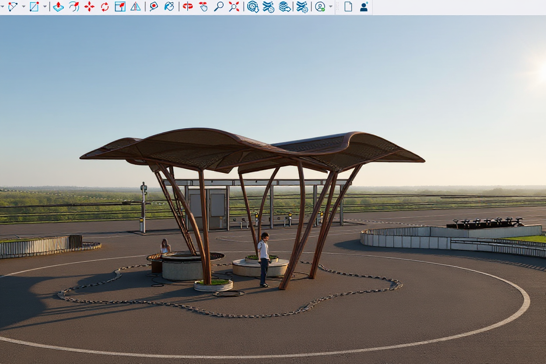Select the Rotate tool
The height and width of the screenshot is (364, 546).
coord(105,7)
